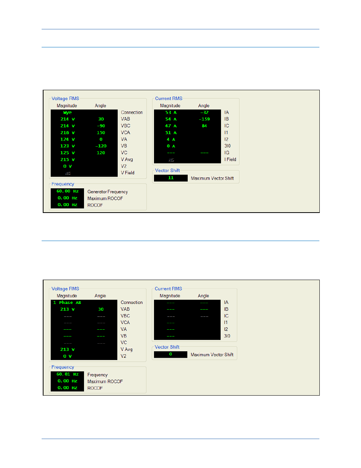
Task: Select the 123 V magnitude for VB
Action: point(68,146)
